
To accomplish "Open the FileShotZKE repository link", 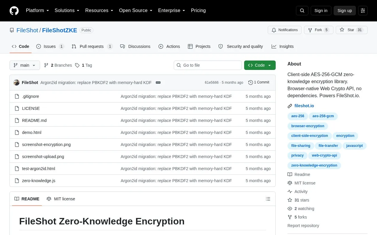I will coord(59,30).
